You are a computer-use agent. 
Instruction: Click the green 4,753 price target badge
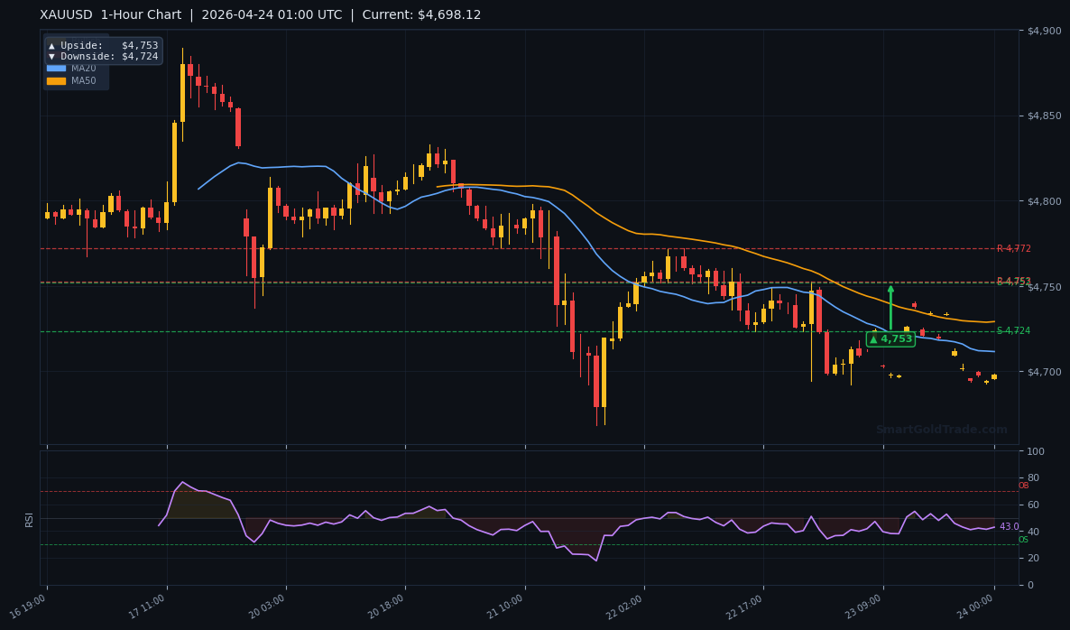tap(890, 338)
